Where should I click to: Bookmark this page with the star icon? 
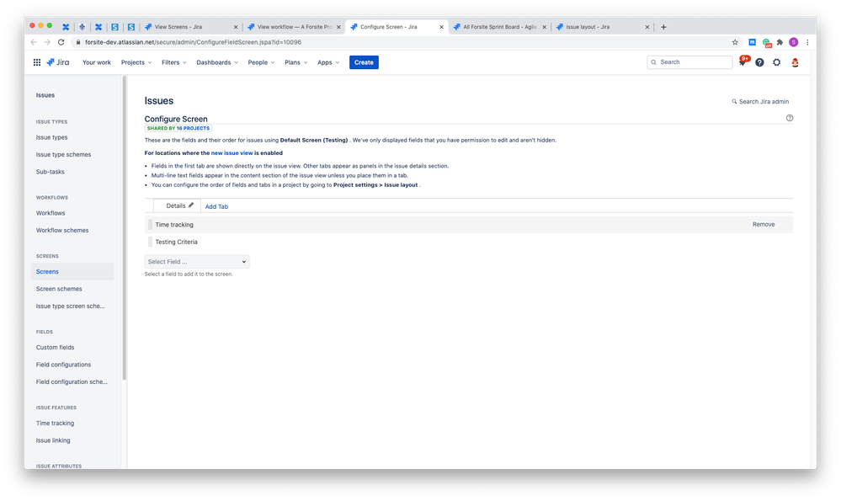click(x=735, y=42)
